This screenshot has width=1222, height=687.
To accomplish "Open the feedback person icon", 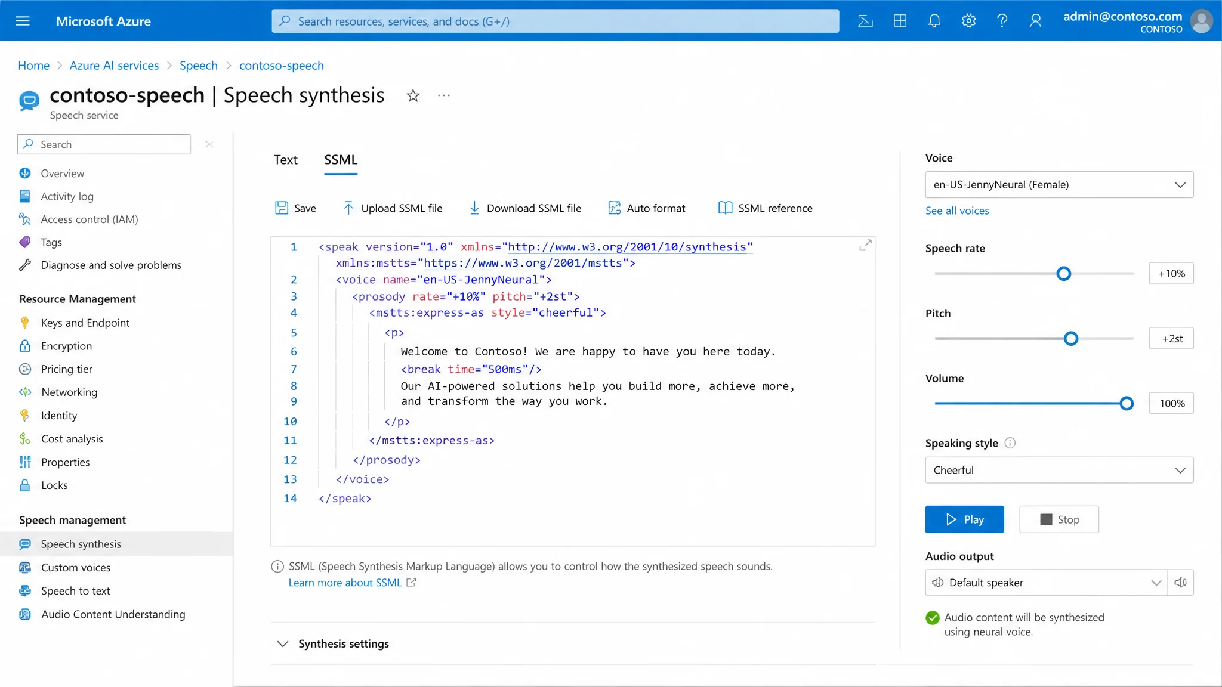I will (1035, 21).
